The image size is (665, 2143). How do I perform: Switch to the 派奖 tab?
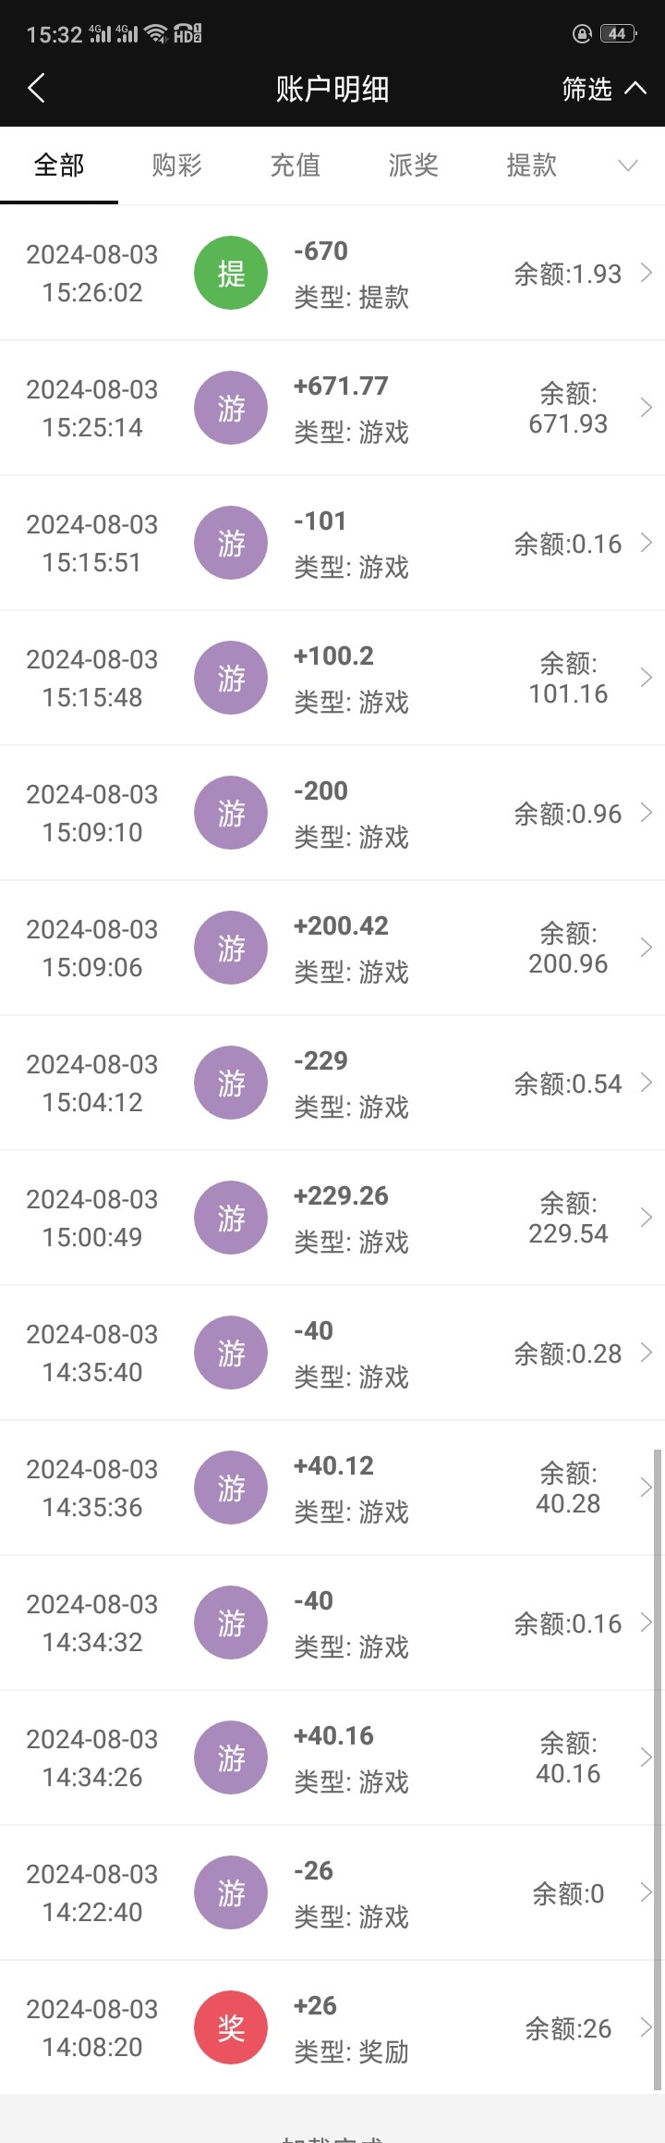coord(413,165)
